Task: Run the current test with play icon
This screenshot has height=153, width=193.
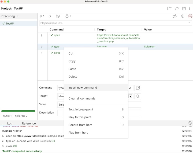Action: pyautogui.click(x=50, y=16)
